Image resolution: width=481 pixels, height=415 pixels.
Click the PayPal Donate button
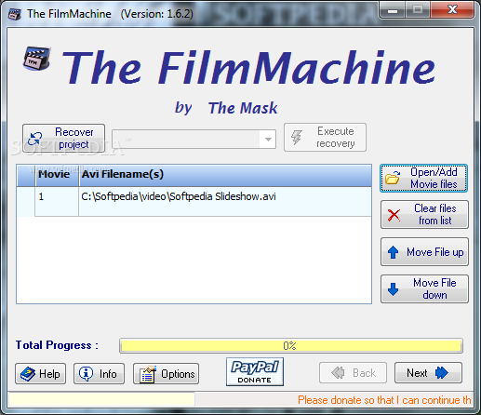(255, 372)
